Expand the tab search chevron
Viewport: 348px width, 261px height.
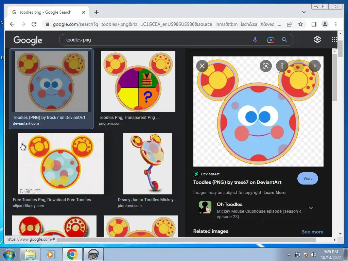coord(303,12)
